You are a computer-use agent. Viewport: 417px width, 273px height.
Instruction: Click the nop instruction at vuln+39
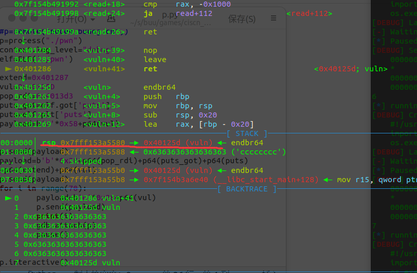pos(150,50)
